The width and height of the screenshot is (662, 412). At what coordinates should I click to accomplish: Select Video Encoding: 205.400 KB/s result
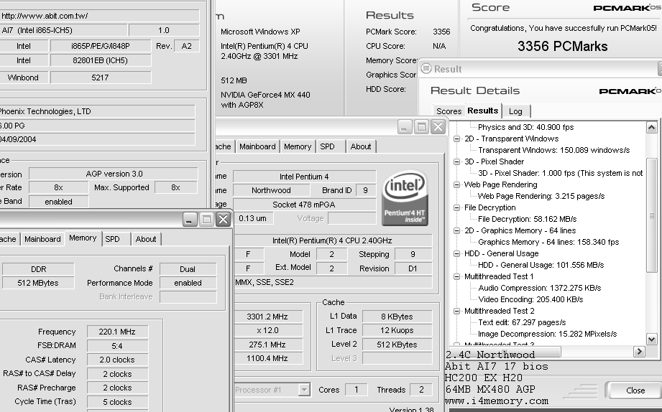(530, 299)
